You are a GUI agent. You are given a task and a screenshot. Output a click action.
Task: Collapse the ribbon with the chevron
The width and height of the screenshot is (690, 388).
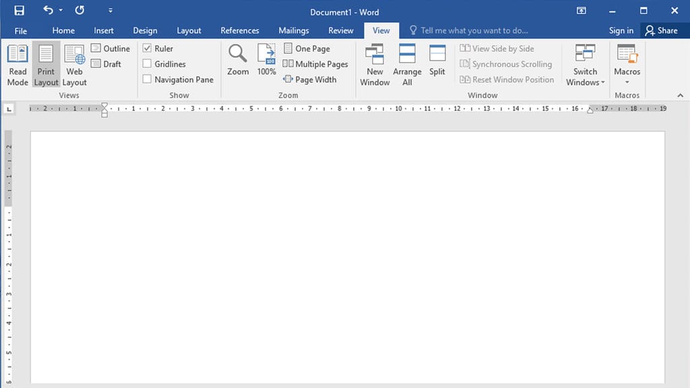coord(680,96)
